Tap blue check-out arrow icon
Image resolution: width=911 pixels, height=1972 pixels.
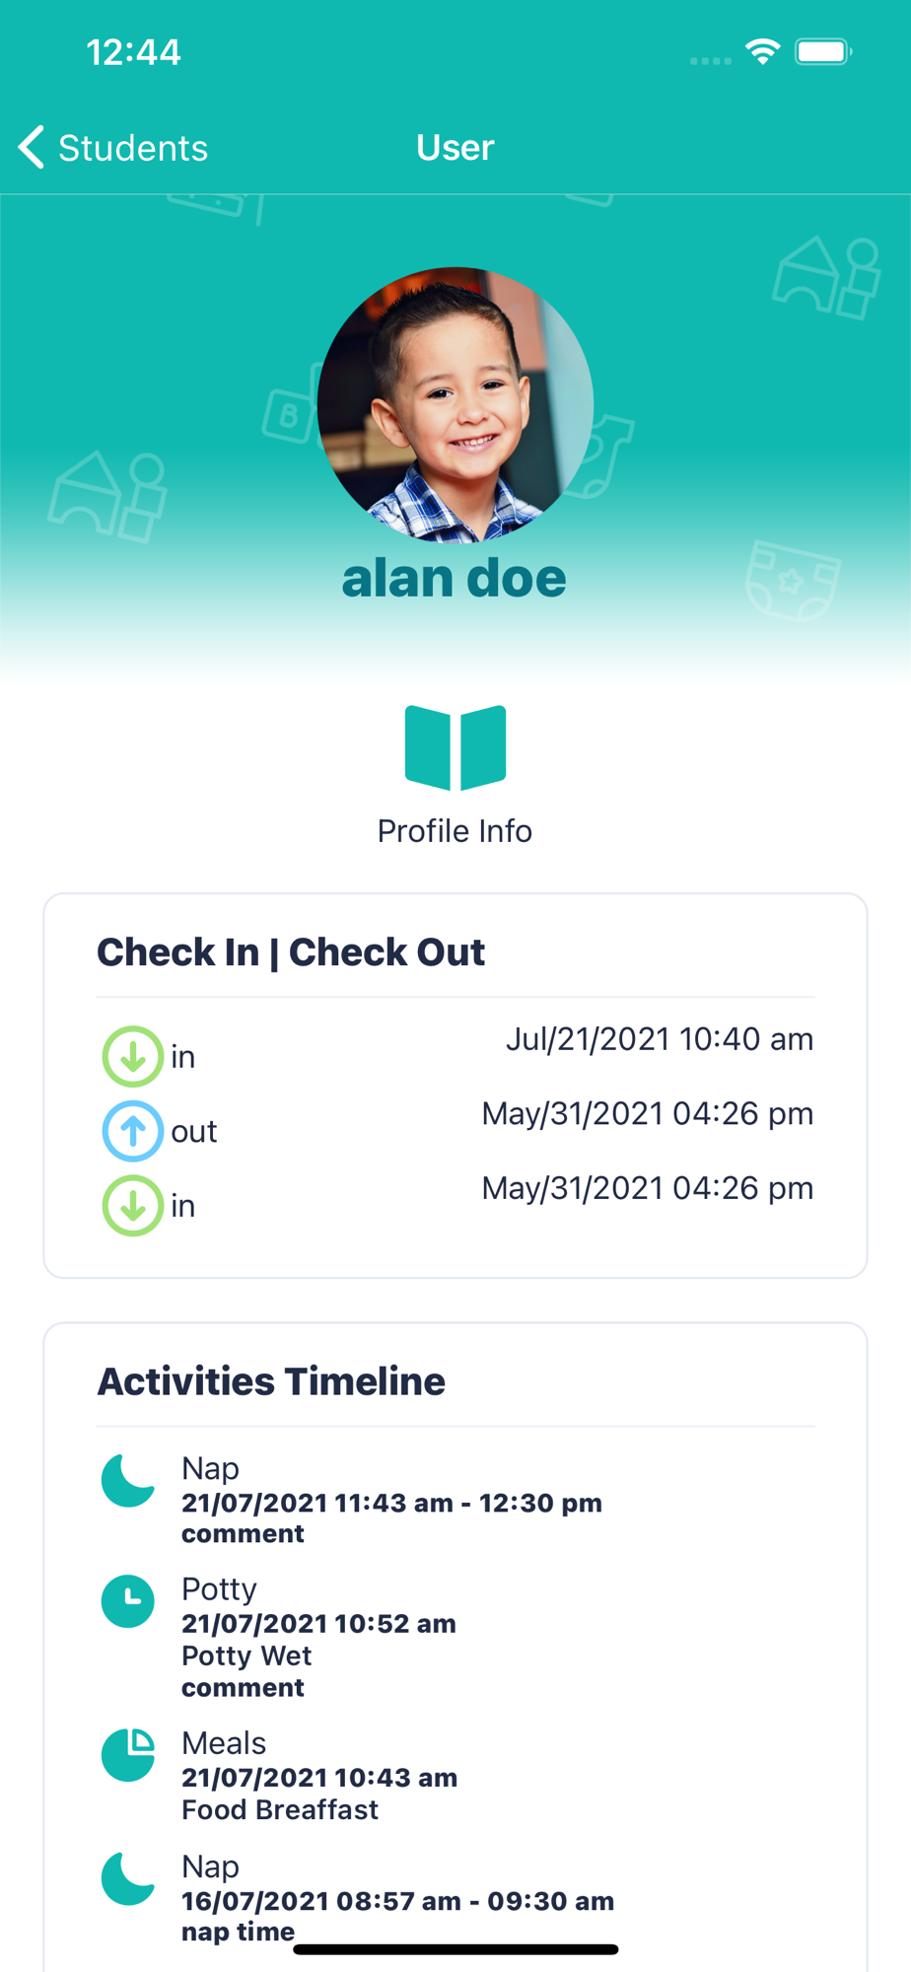click(132, 1131)
